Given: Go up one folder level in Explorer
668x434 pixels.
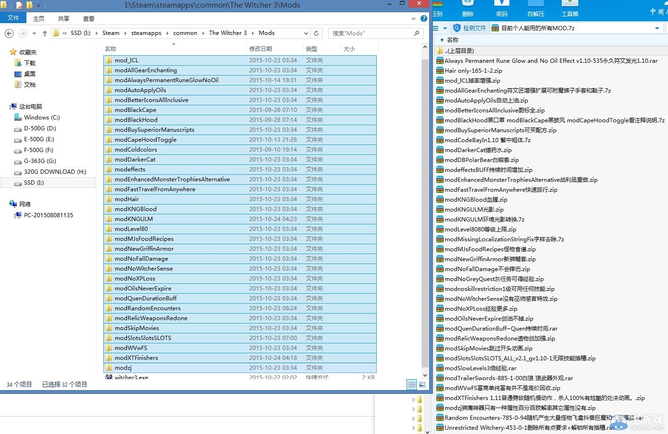Looking at the screenshot, I should (x=45, y=34).
